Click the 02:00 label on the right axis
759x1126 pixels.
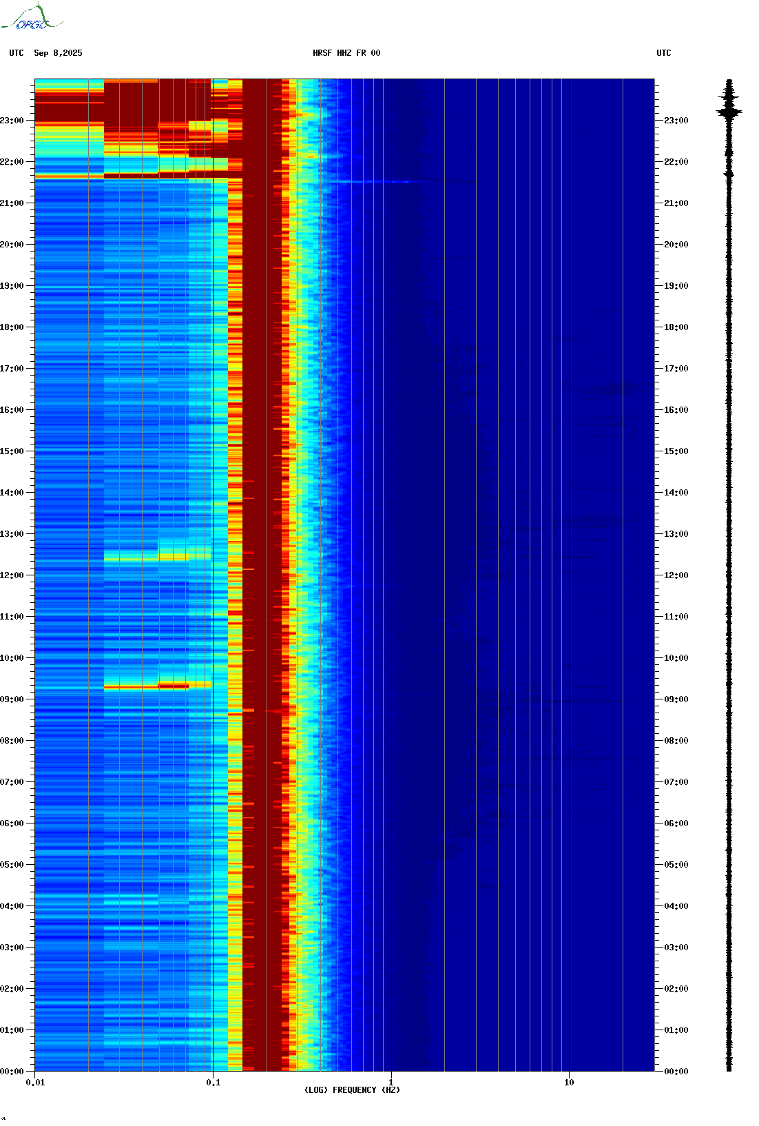click(x=676, y=989)
